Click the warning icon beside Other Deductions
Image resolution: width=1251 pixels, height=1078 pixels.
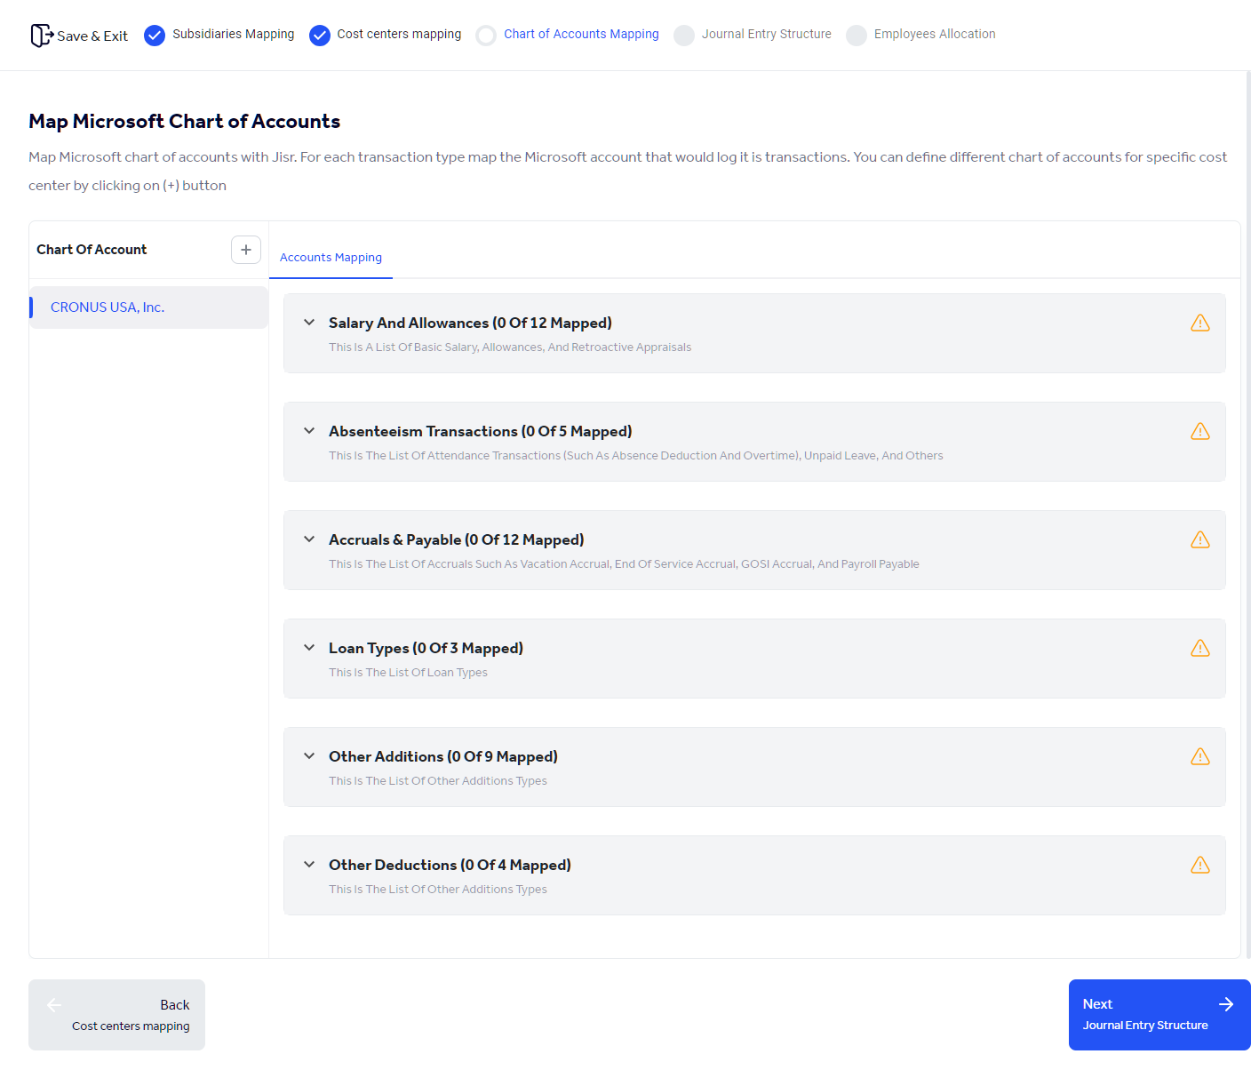tap(1200, 865)
